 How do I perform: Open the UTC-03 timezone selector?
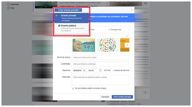point(107,70)
